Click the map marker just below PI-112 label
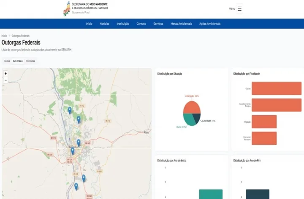304x199 pixels. [79, 119]
